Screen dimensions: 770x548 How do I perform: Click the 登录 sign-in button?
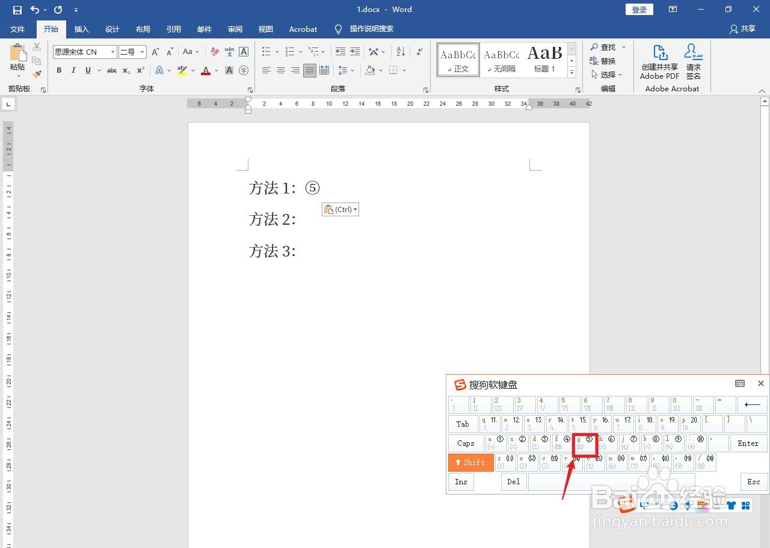(x=639, y=10)
